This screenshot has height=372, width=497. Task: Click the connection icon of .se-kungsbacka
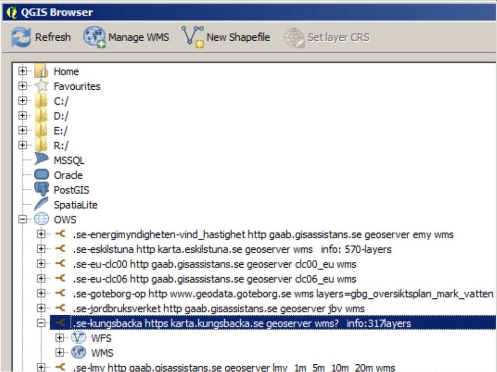pos(60,323)
